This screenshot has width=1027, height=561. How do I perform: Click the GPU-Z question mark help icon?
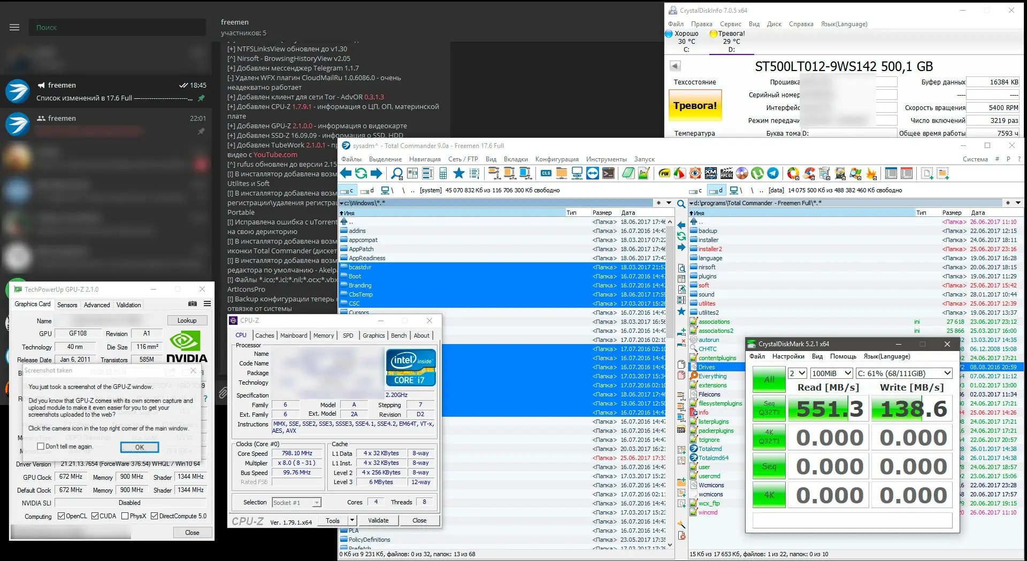point(205,399)
